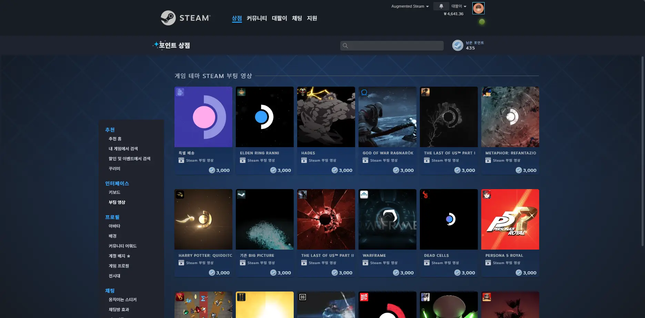
Task: Click the Big Picture icon on the 기존 Big Picture card
Action: click(x=241, y=195)
